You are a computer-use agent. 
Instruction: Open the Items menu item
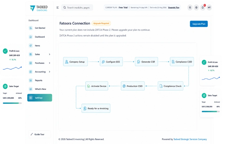40,46
